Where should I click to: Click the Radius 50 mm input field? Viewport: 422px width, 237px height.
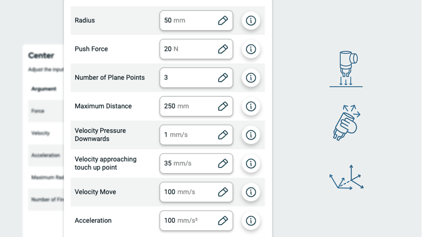click(189, 20)
